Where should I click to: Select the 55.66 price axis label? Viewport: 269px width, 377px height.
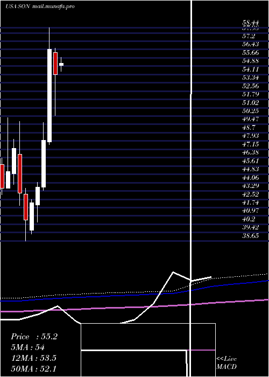click(251, 53)
